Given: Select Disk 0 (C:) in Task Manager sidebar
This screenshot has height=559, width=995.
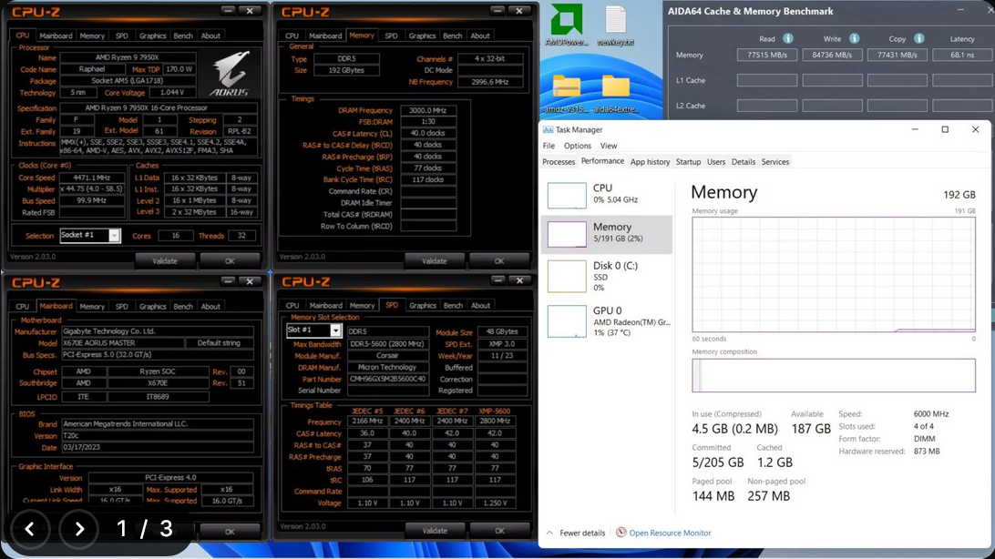Looking at the screenshot, I should pyautogui.click(x=606, y=276).
